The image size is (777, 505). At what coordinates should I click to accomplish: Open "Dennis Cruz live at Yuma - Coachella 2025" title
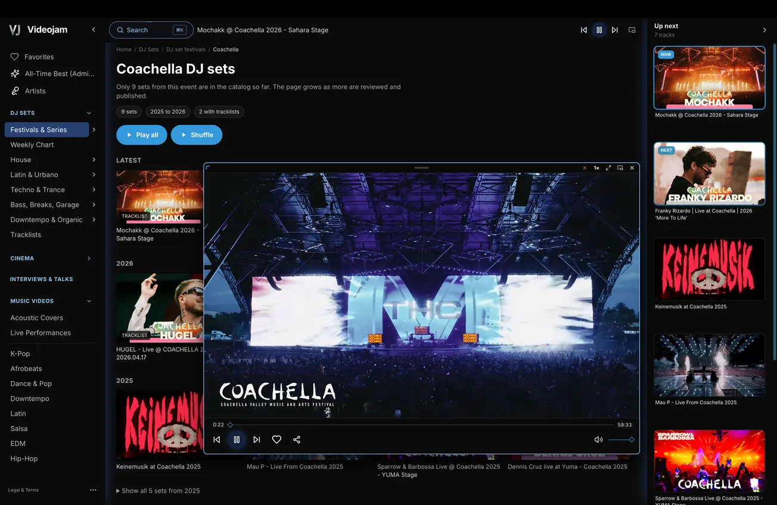click(567, 467)
